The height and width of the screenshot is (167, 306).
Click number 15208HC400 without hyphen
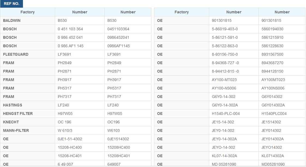(119, 147)
